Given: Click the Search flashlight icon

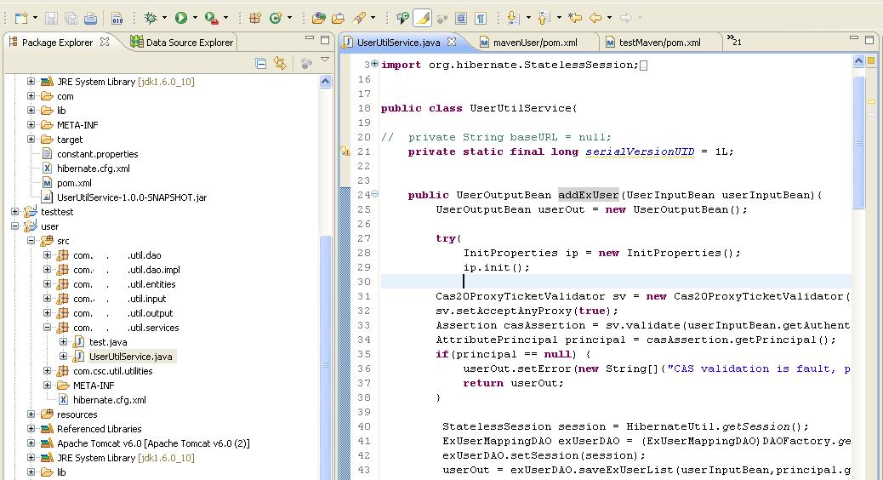Looking at the screenshot, I should [359, 18].
